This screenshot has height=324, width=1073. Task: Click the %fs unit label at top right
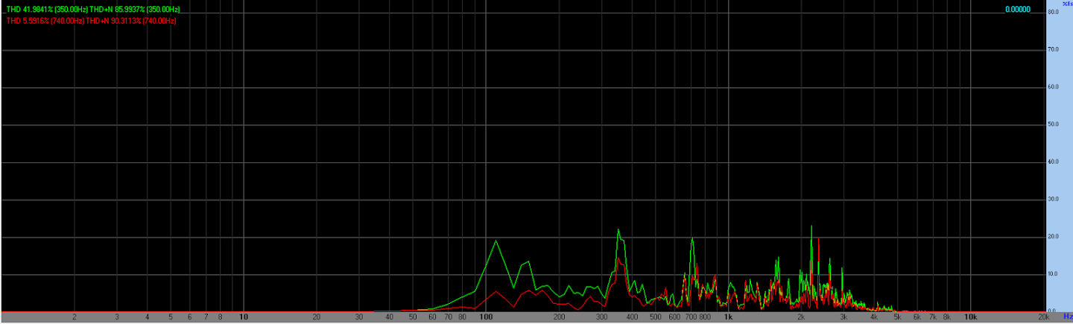pos(1066,4)
